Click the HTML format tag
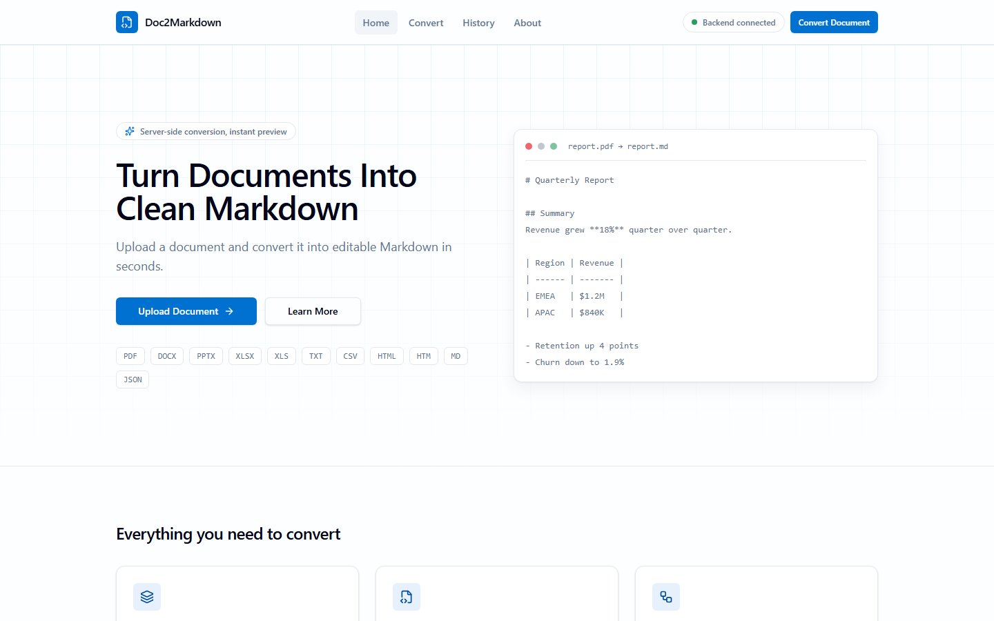Screen dimensions: 994x621 click(387, 356)
